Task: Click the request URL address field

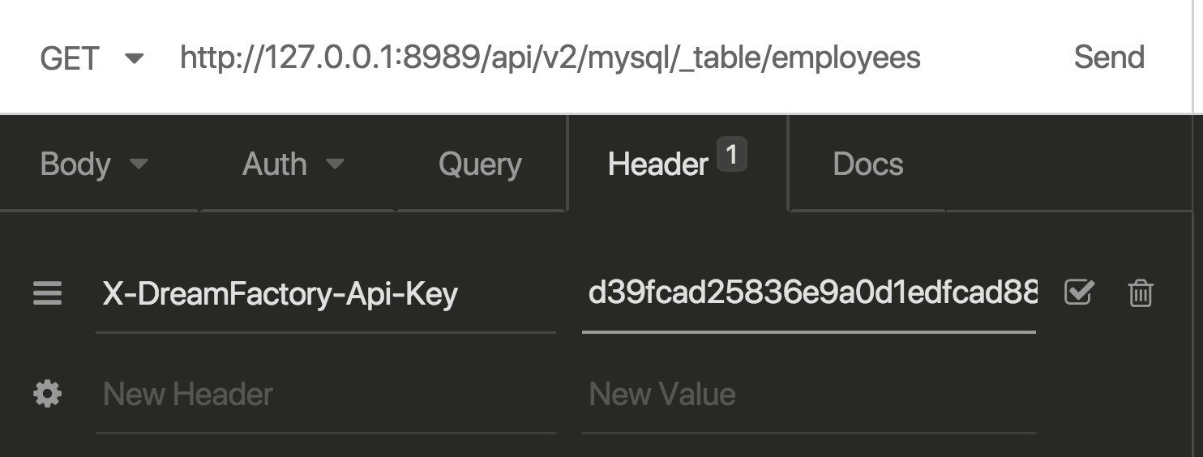Action: pyautogui.click(x=550, y=58)
